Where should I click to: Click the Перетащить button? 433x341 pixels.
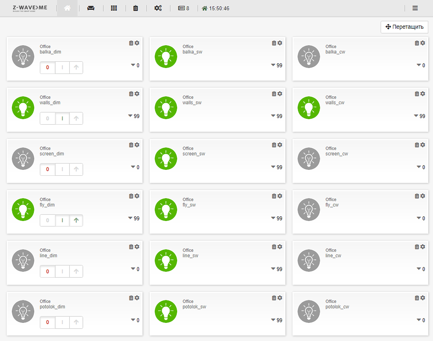(x=404, y=27)
